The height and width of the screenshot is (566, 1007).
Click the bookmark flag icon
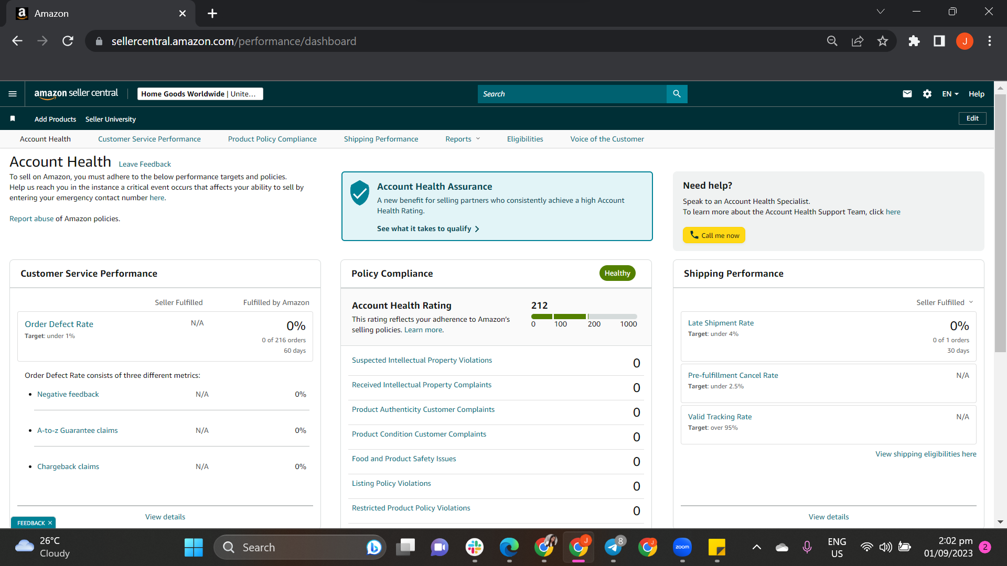pyautogui.click(x=13, y=119)
